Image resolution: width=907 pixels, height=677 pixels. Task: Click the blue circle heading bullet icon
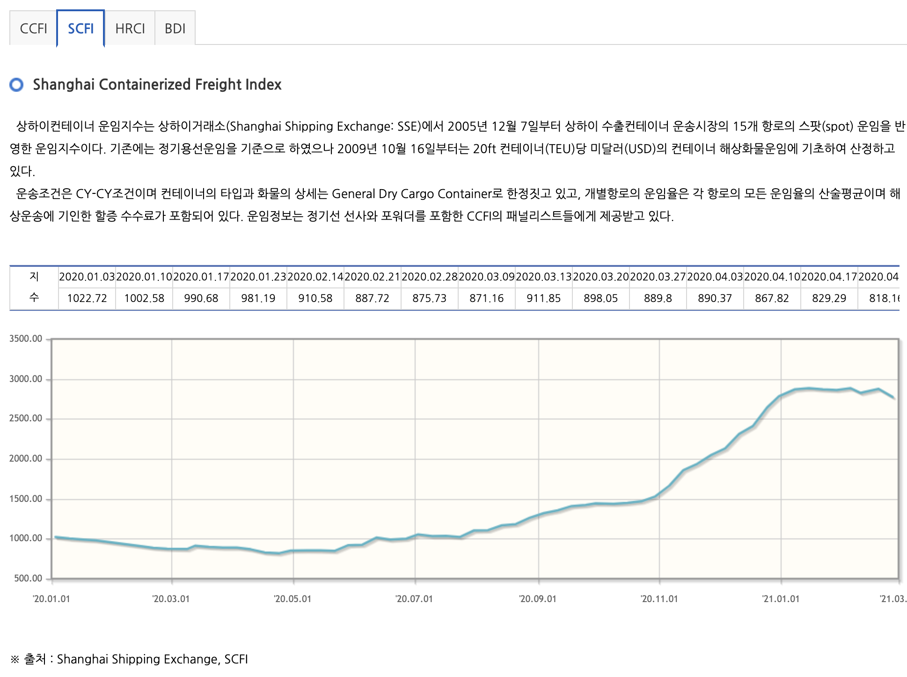click(x=17, y=85)
